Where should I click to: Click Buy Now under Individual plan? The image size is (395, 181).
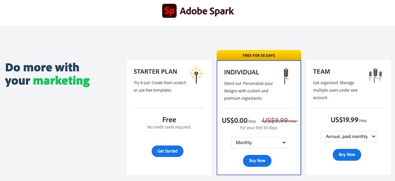coord(257,161)
